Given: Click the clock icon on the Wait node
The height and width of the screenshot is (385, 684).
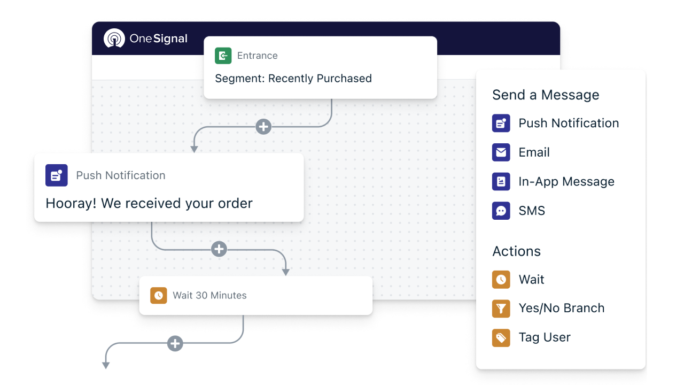Looking at the screenshot, I should point(159,295).
